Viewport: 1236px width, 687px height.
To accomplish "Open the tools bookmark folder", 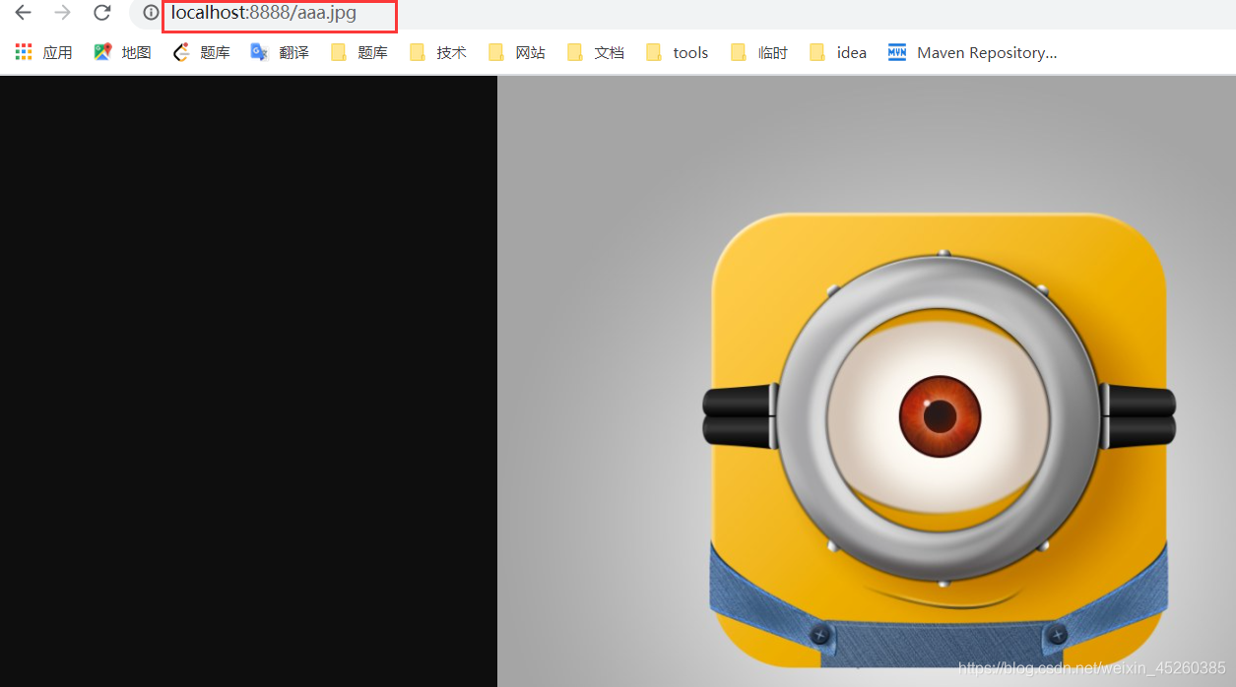I will point(678,53).
